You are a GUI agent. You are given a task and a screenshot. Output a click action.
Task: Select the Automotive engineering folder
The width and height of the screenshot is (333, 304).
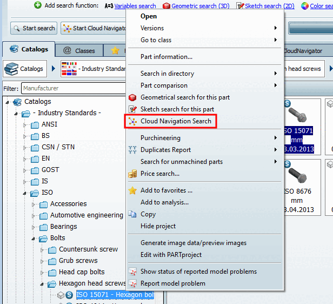click(x=86, y=215)
